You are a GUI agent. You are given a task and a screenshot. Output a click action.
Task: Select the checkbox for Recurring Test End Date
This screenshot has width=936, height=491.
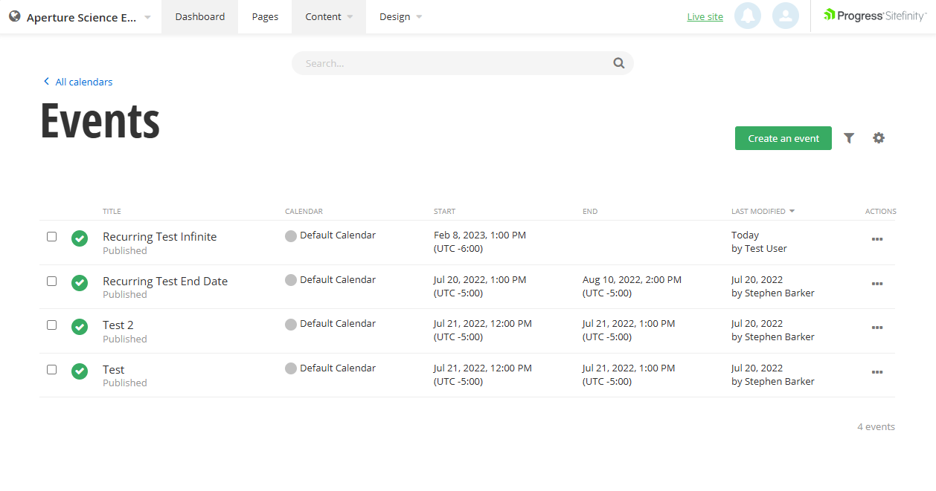click(51, 280)
